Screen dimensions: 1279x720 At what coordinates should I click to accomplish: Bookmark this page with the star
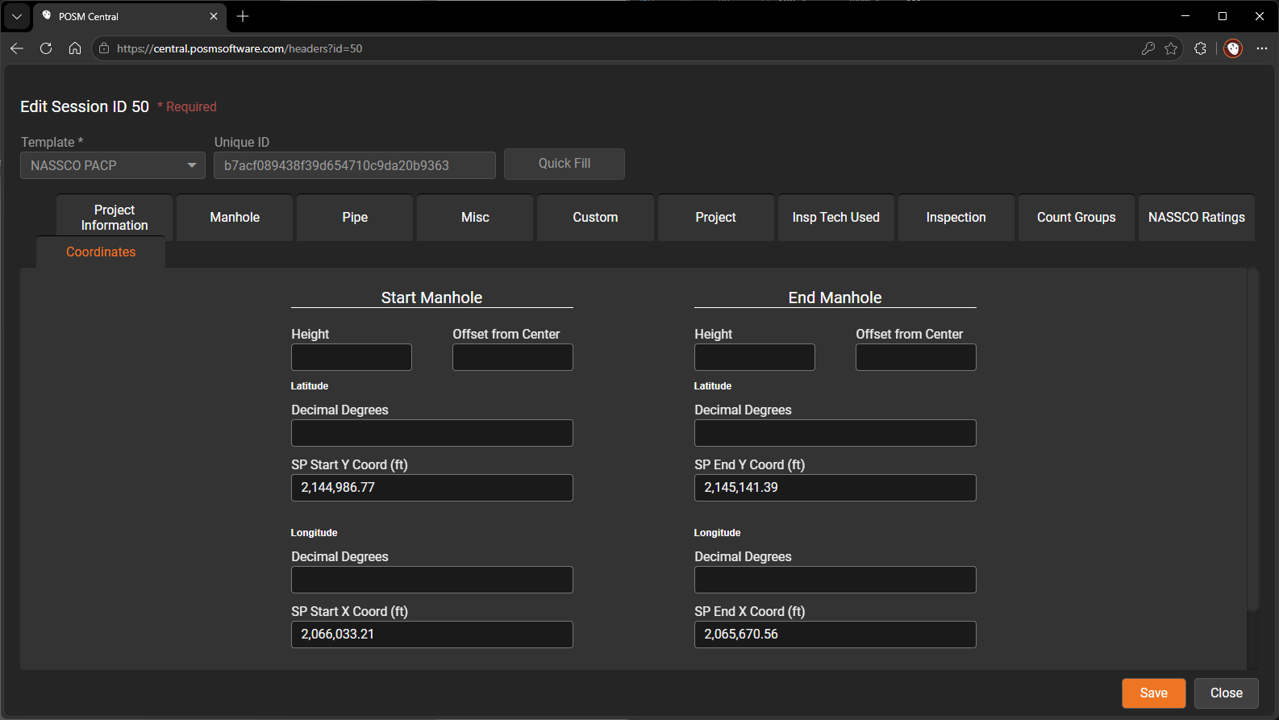[1171, 48]
